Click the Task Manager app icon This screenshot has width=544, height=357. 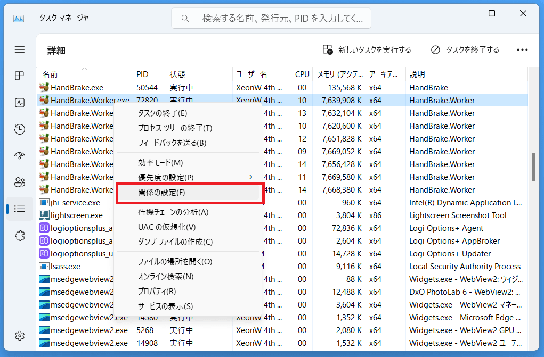click(19, 19)
